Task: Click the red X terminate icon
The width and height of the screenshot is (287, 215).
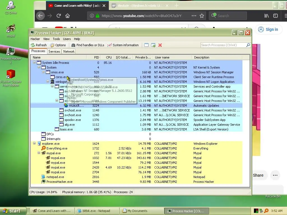Action: 160,45
